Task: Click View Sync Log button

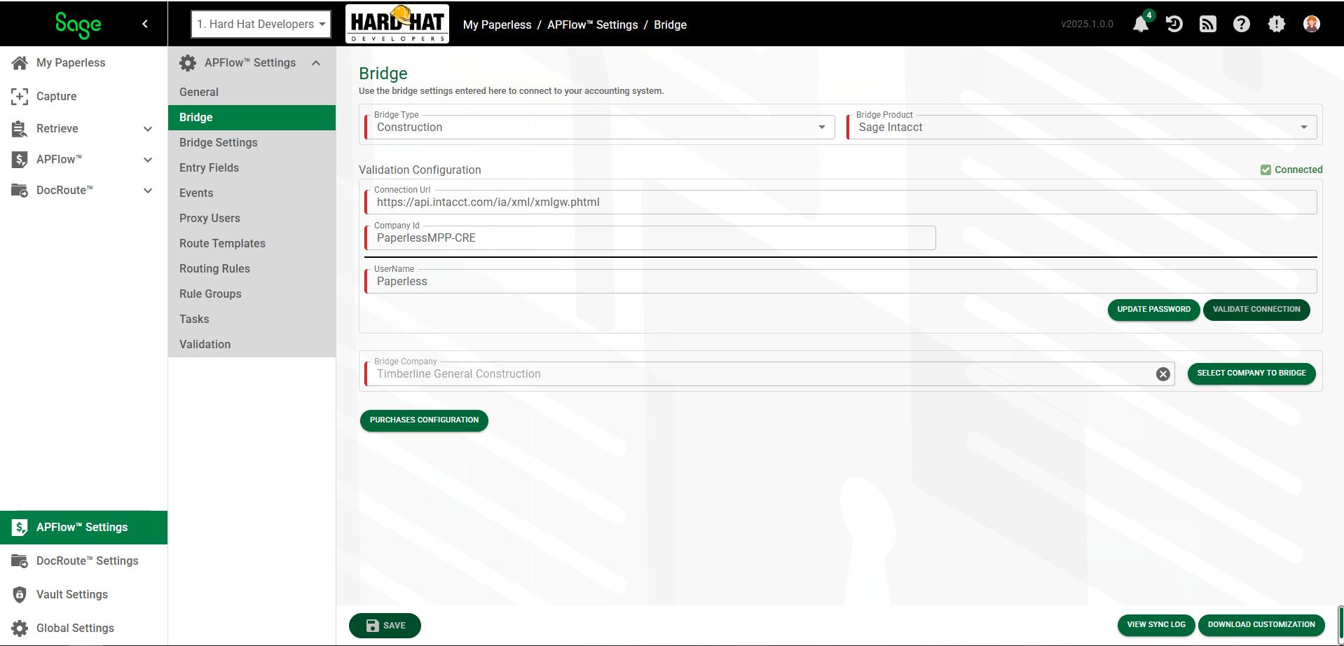Action: click(x=1156, y=624)
